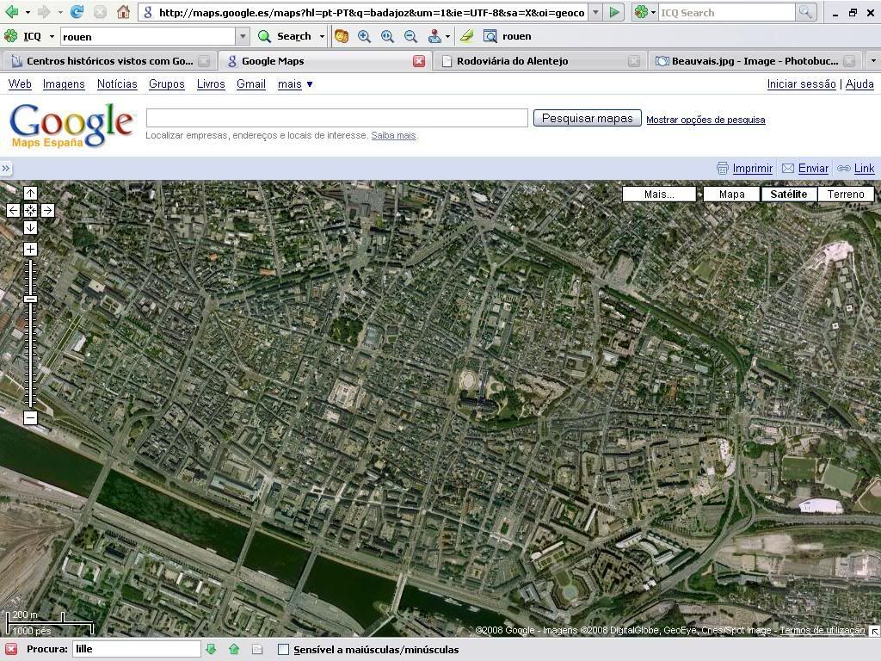Reload the page with browser refresh icon
This screenshot has height=661, width=881.
coord(77,12)
